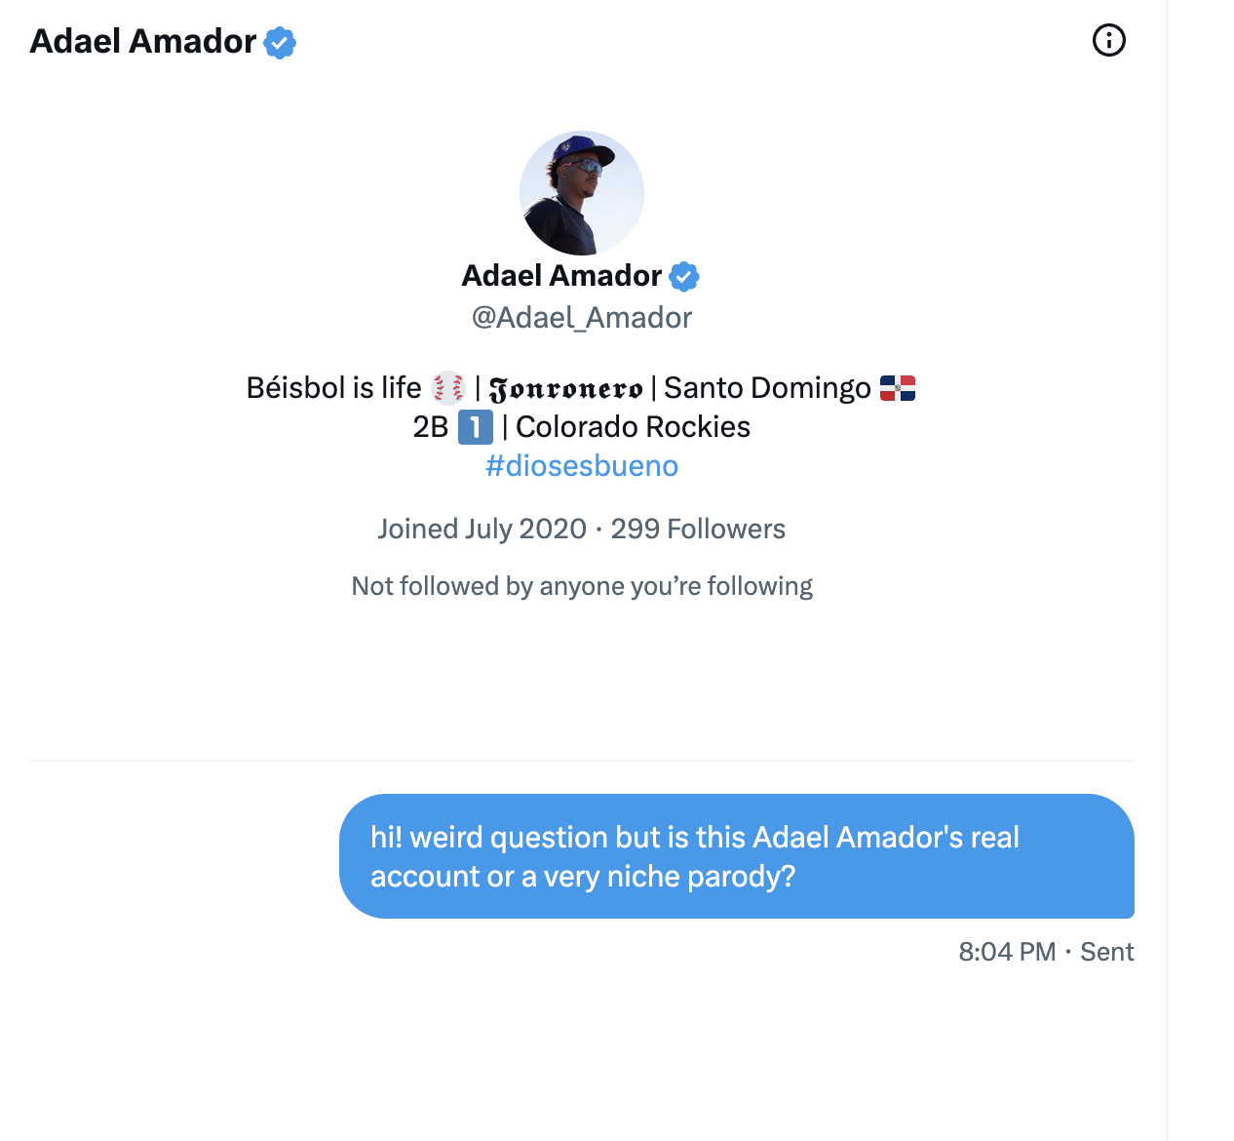Click the Colorado Rockies bio text
Screen dimensions: 1234x1141
point(633,427)
